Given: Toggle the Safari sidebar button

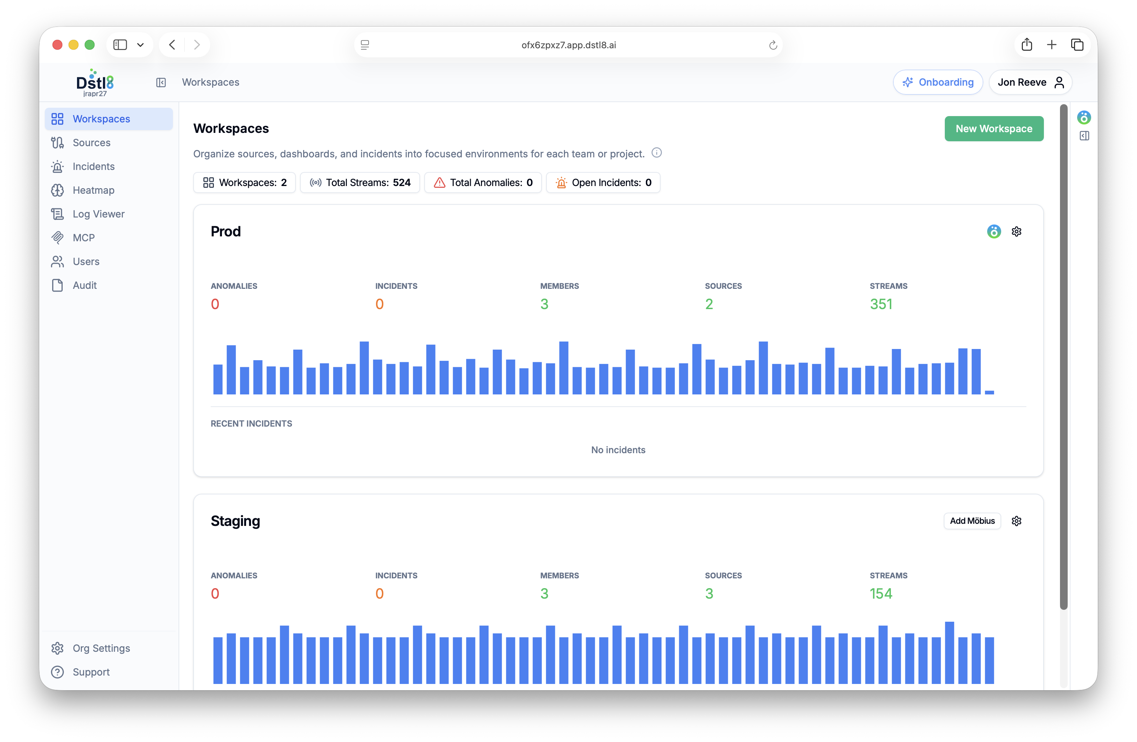Looking at the screenshot, I should coord(120,45).
